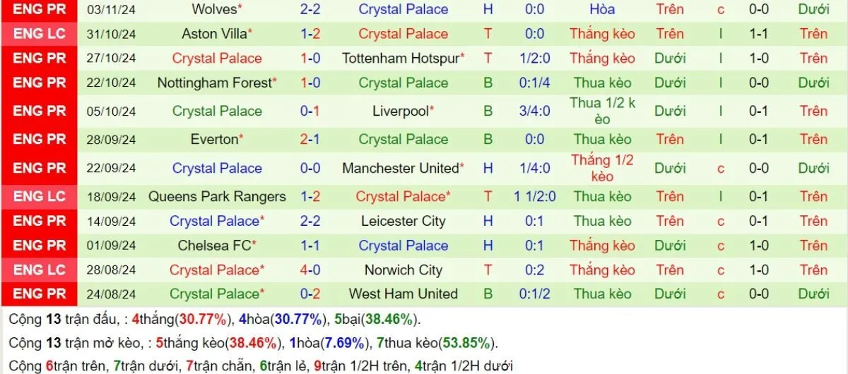Click the Leicester City team name

click(403, 221)
